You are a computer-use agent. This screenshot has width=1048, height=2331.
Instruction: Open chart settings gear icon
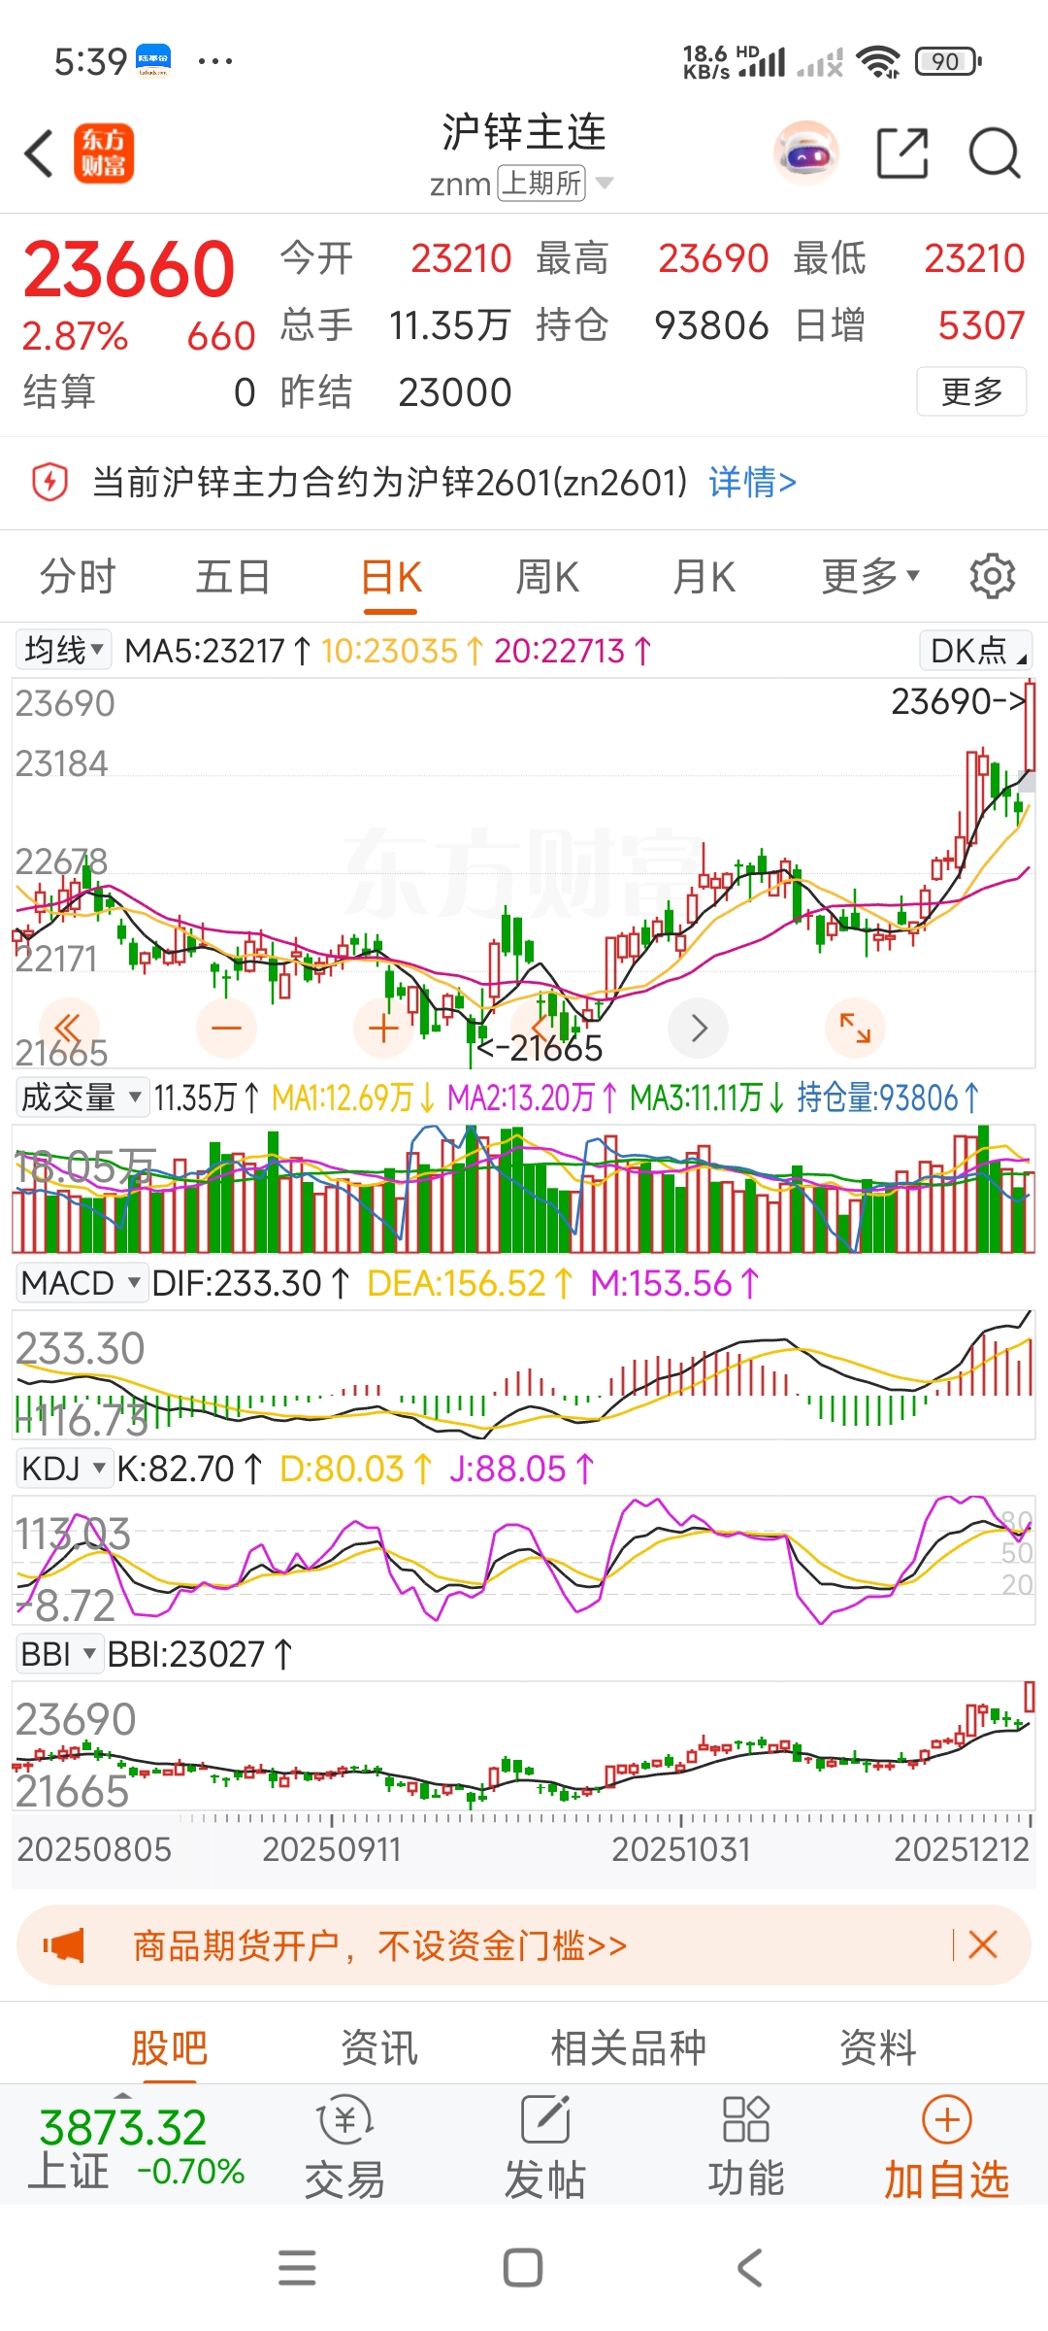click(x=993, y=576)
